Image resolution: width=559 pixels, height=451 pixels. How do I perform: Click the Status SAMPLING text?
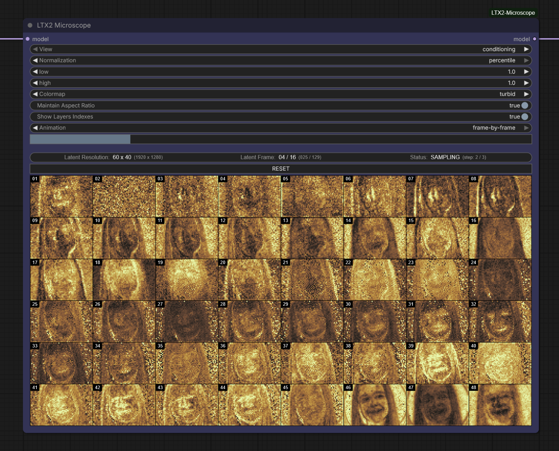448,157
